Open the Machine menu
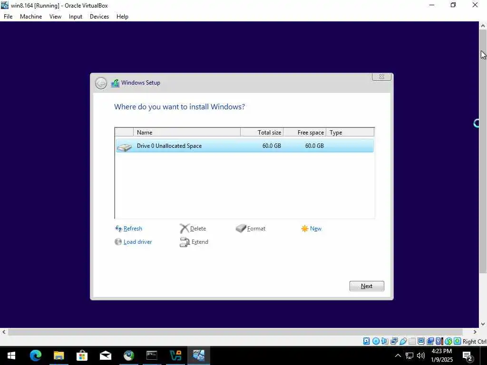 click(31, 17)
